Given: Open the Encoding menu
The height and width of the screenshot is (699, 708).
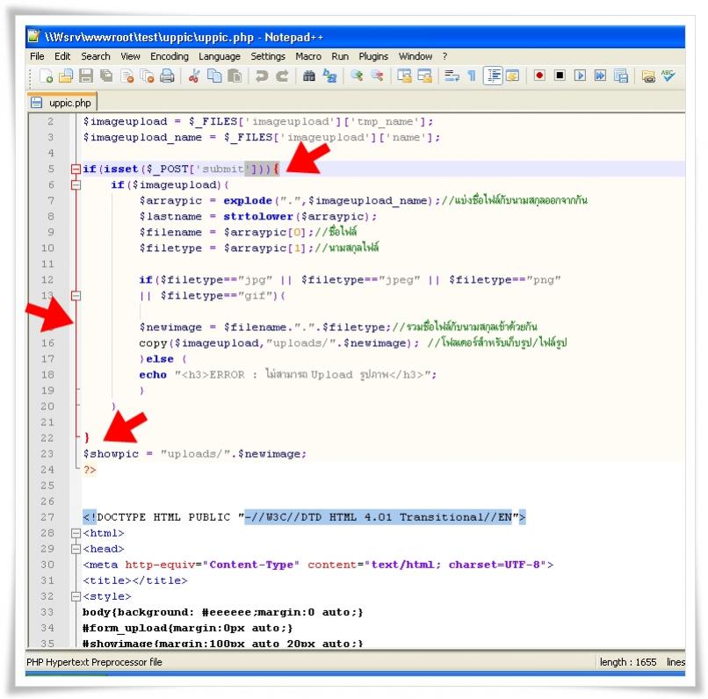Looking at the screenshot, I should click(x=170, y=56).
